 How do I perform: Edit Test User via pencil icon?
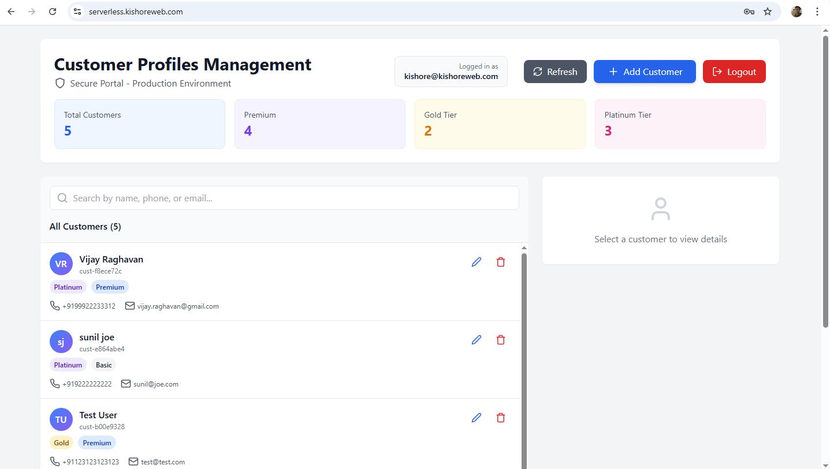click(476, 418)
